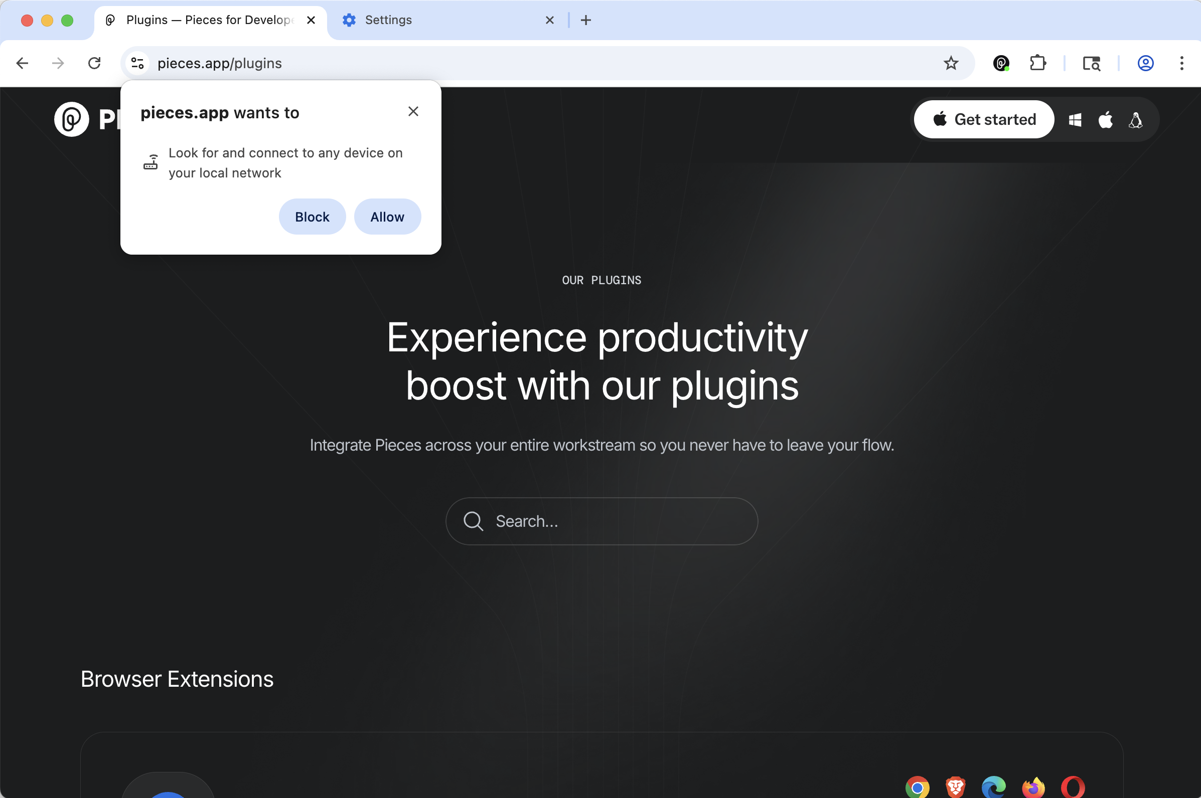Click the Opera browser icon
Screen dimensions: 1201x798
click(1072, 786)
